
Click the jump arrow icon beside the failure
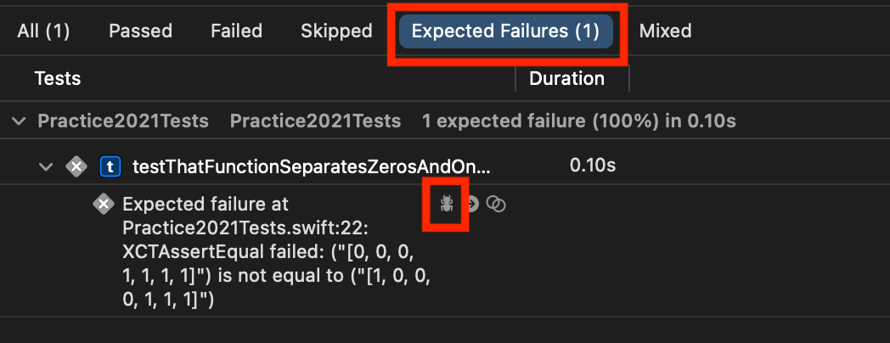click(x=471, y=203)
